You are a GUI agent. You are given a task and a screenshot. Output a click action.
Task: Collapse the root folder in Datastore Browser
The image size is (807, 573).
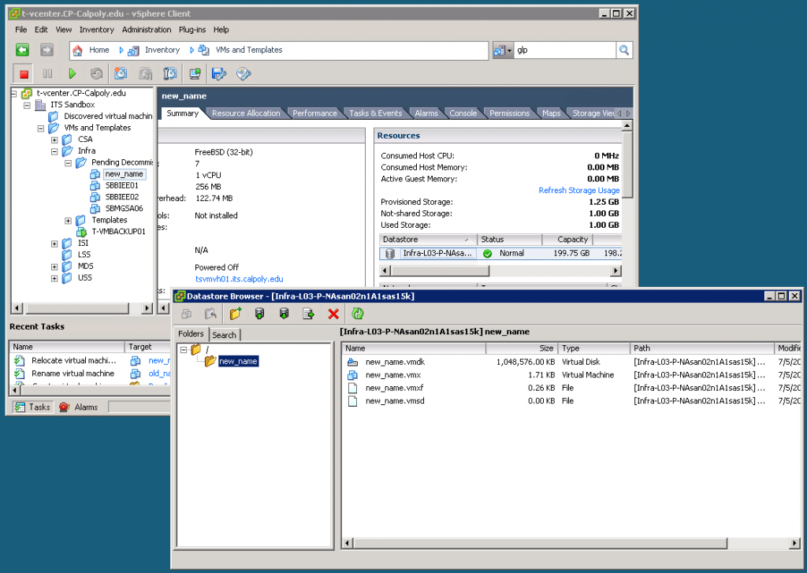pos(184,350)
